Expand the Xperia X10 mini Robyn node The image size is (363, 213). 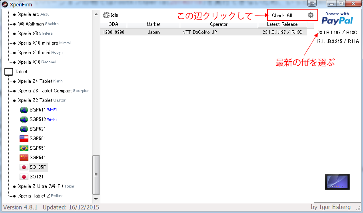[40, 53]
